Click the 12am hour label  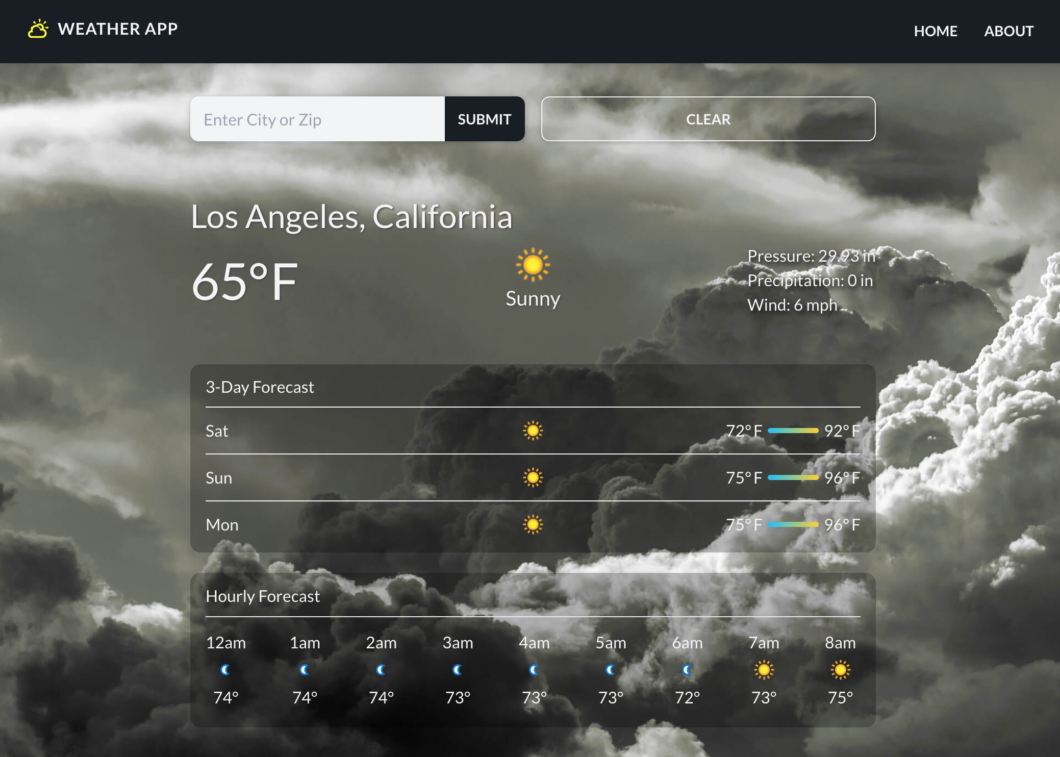pyautogui.click(x=225, y=643)
